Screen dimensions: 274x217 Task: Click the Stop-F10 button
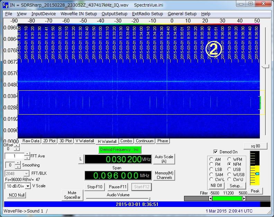(x=95, y=187)
